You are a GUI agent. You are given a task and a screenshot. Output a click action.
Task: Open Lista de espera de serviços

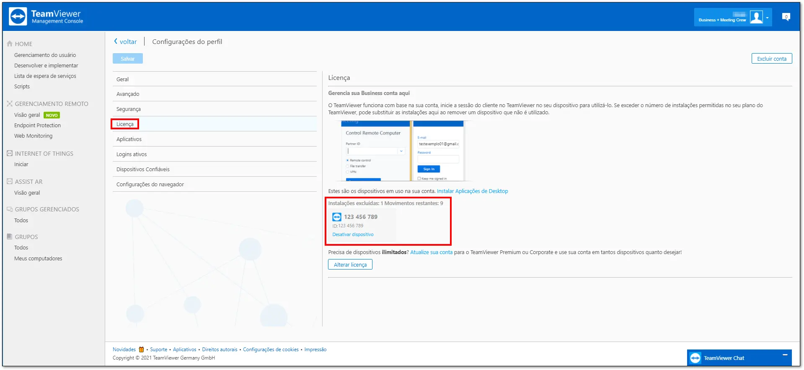point(45,76)
